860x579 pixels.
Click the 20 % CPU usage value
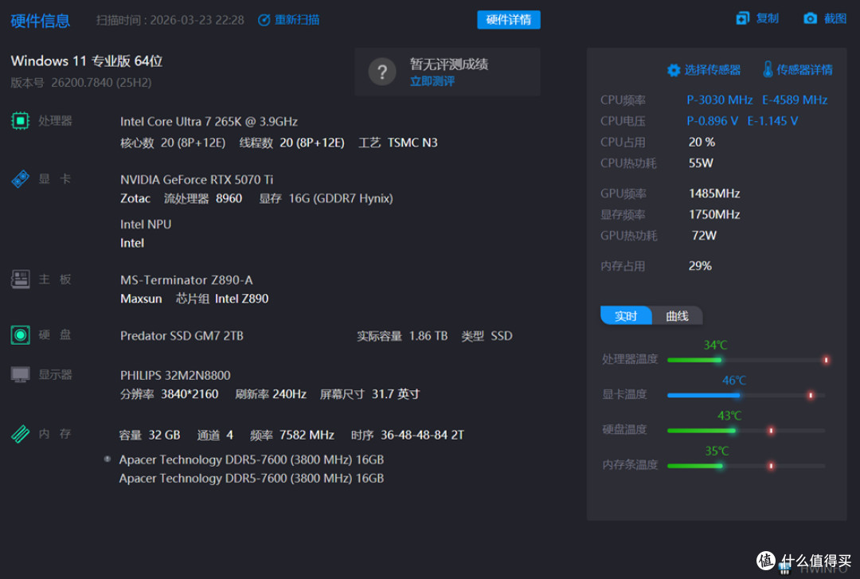pos(702,142)
